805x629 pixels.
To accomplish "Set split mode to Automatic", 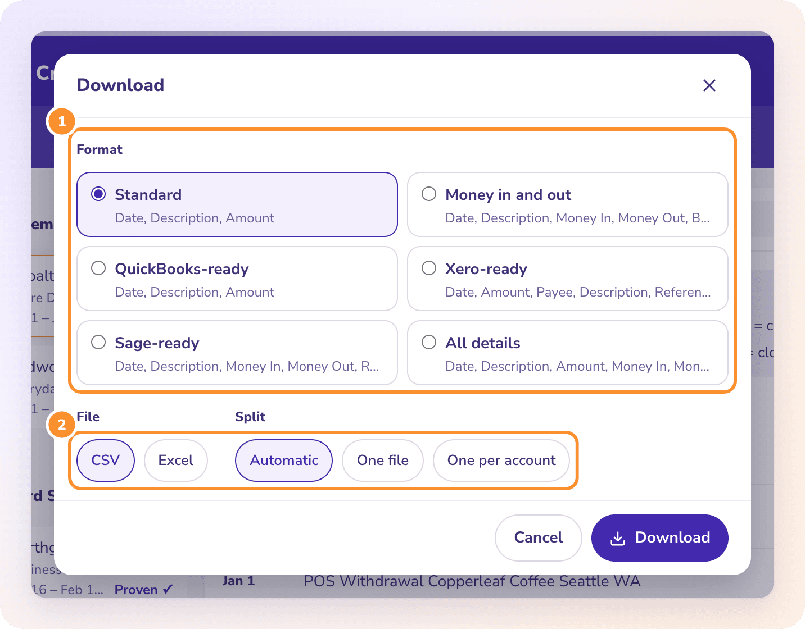I will tap(284, 461).
